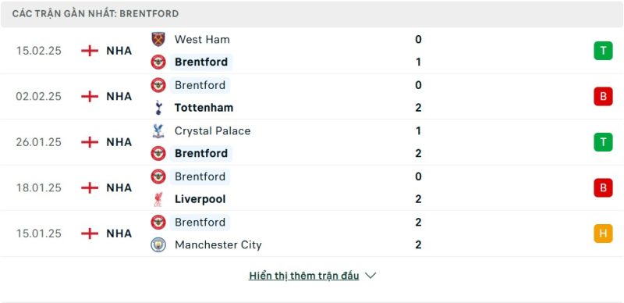Click Brentford crest in West Ham match
This screenshot has width=624, height=303.
pos(158,62)
